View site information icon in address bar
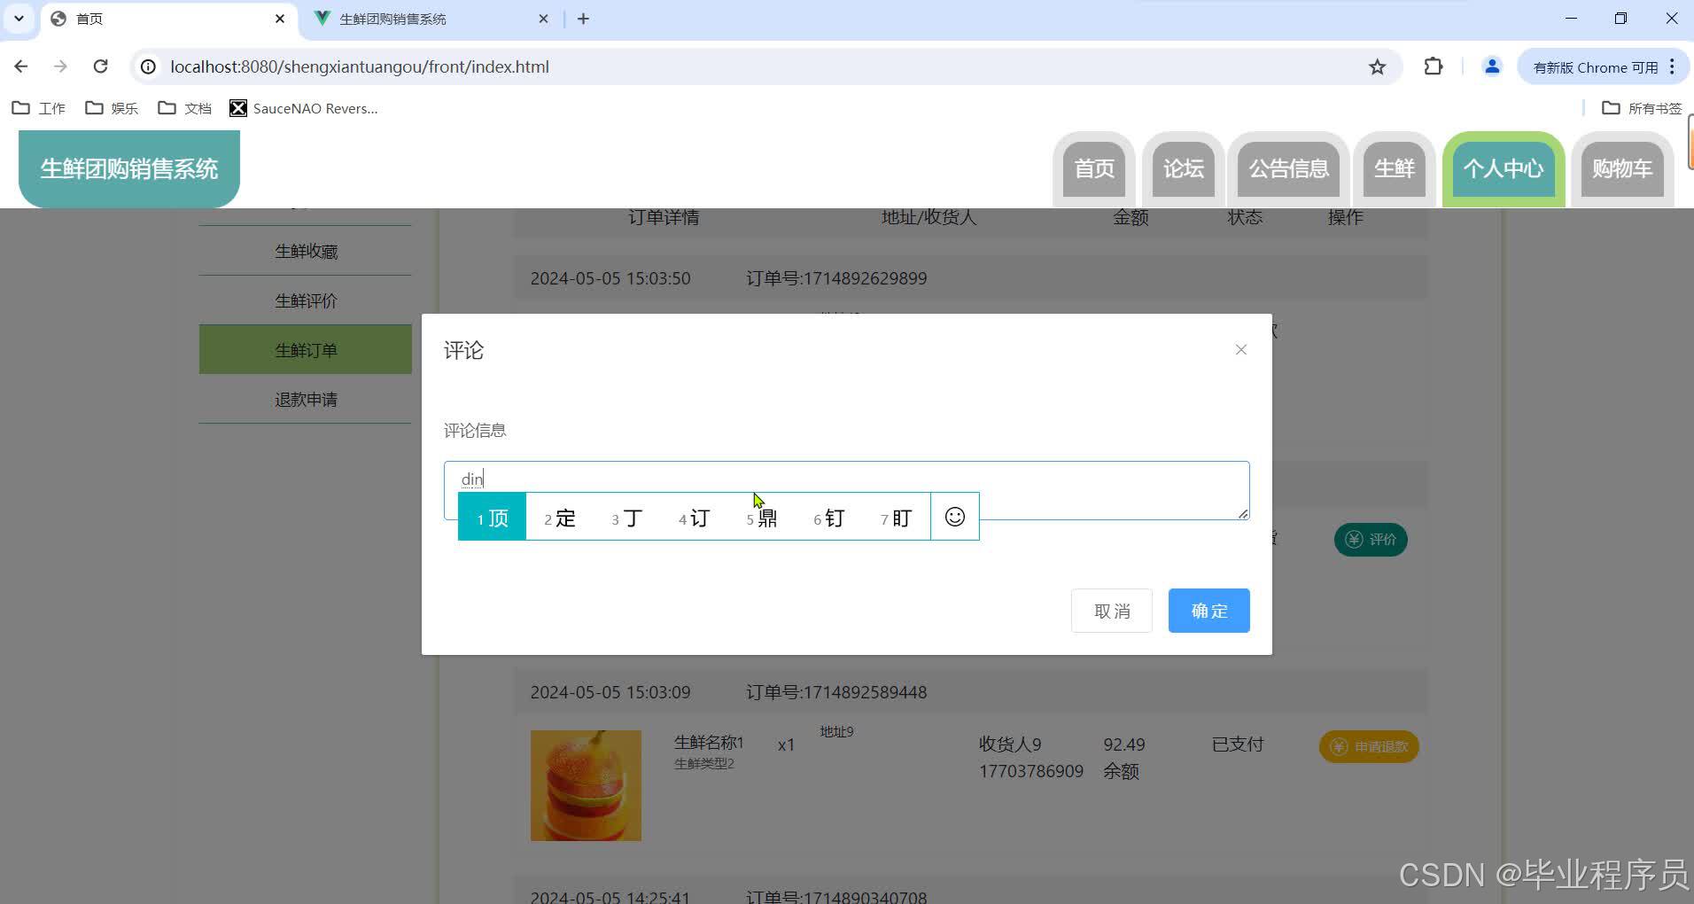This screenshot has height=904, width=1694. pos(148,66)
